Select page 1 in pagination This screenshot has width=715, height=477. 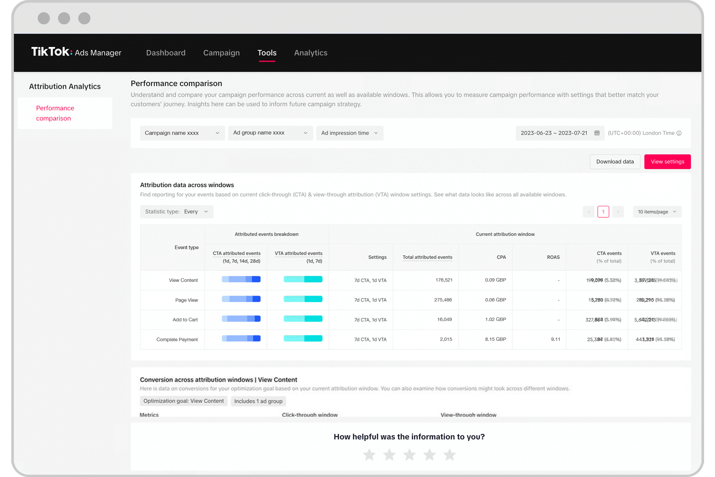click(603, 212)
